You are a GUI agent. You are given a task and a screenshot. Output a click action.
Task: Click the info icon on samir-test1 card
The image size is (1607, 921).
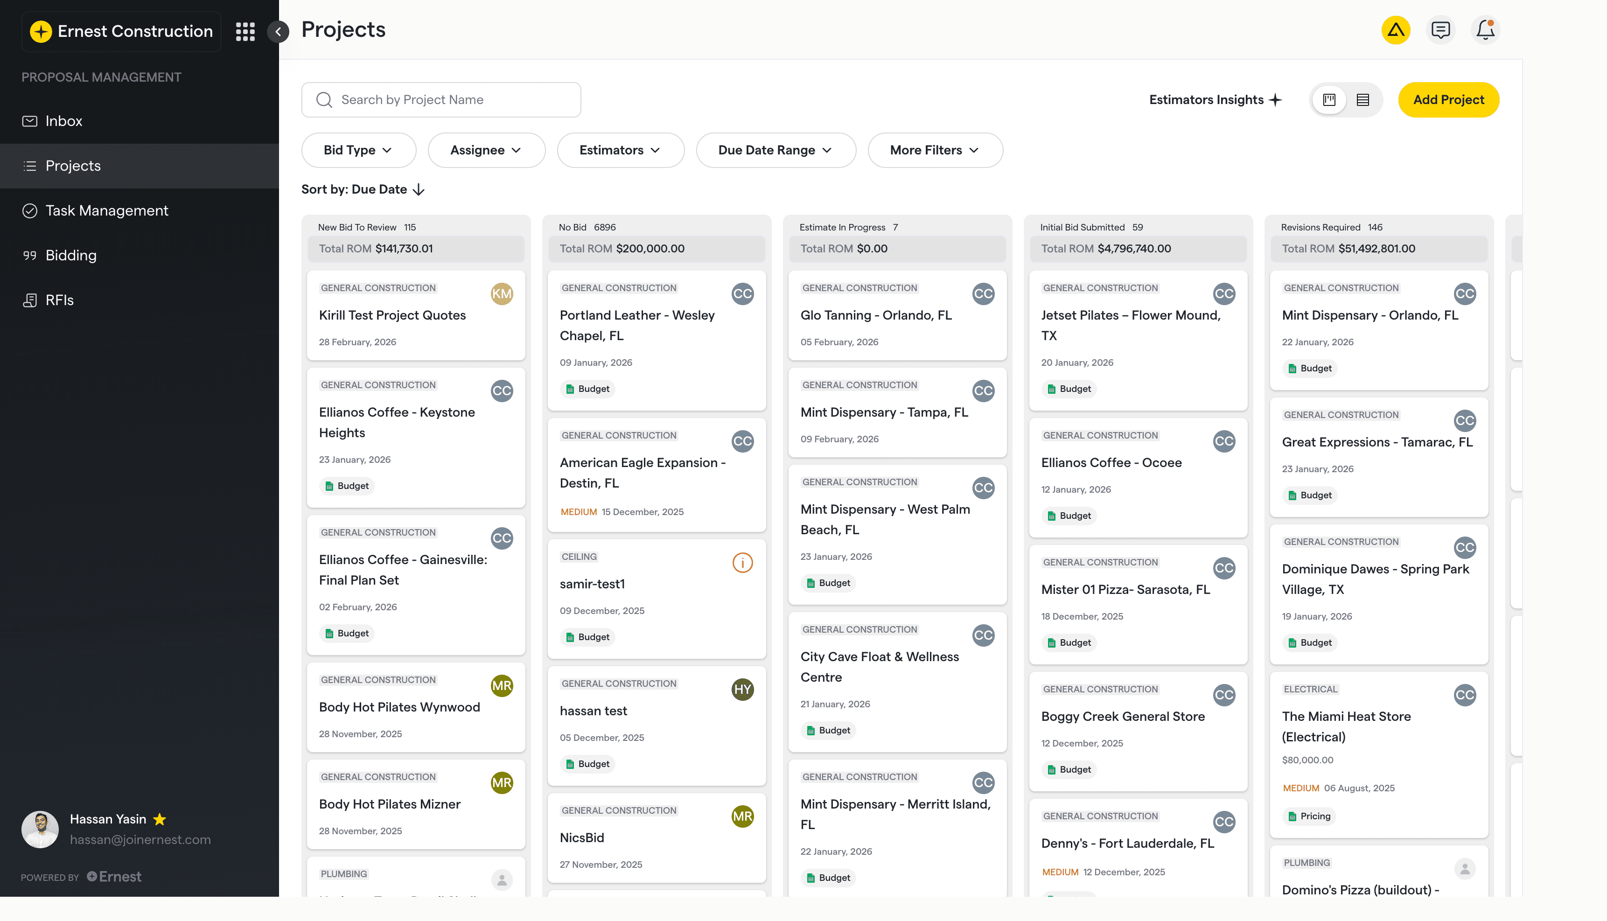click(742, 562)
